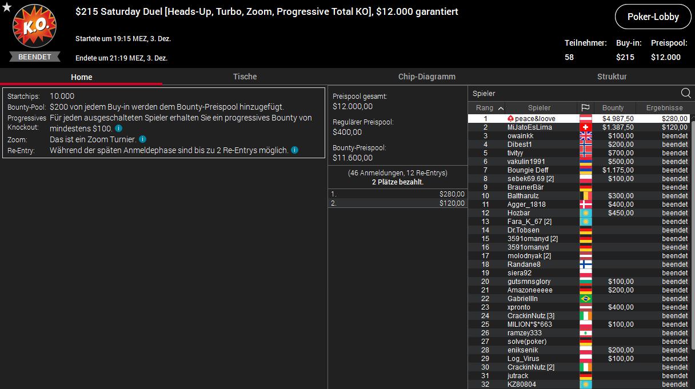Open the Chip-Diagramm tab
Viewport: 695px width, 389px height.
click(x=426, y=77)
